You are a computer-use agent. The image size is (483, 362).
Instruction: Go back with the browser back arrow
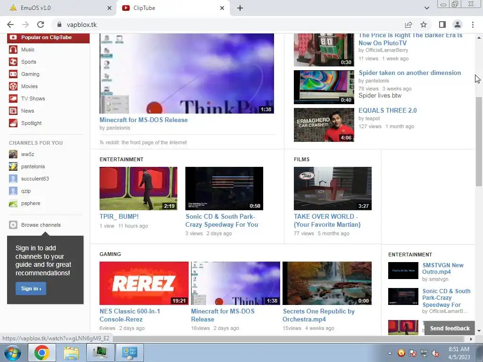pyautogui.click(x=10, y=25)
